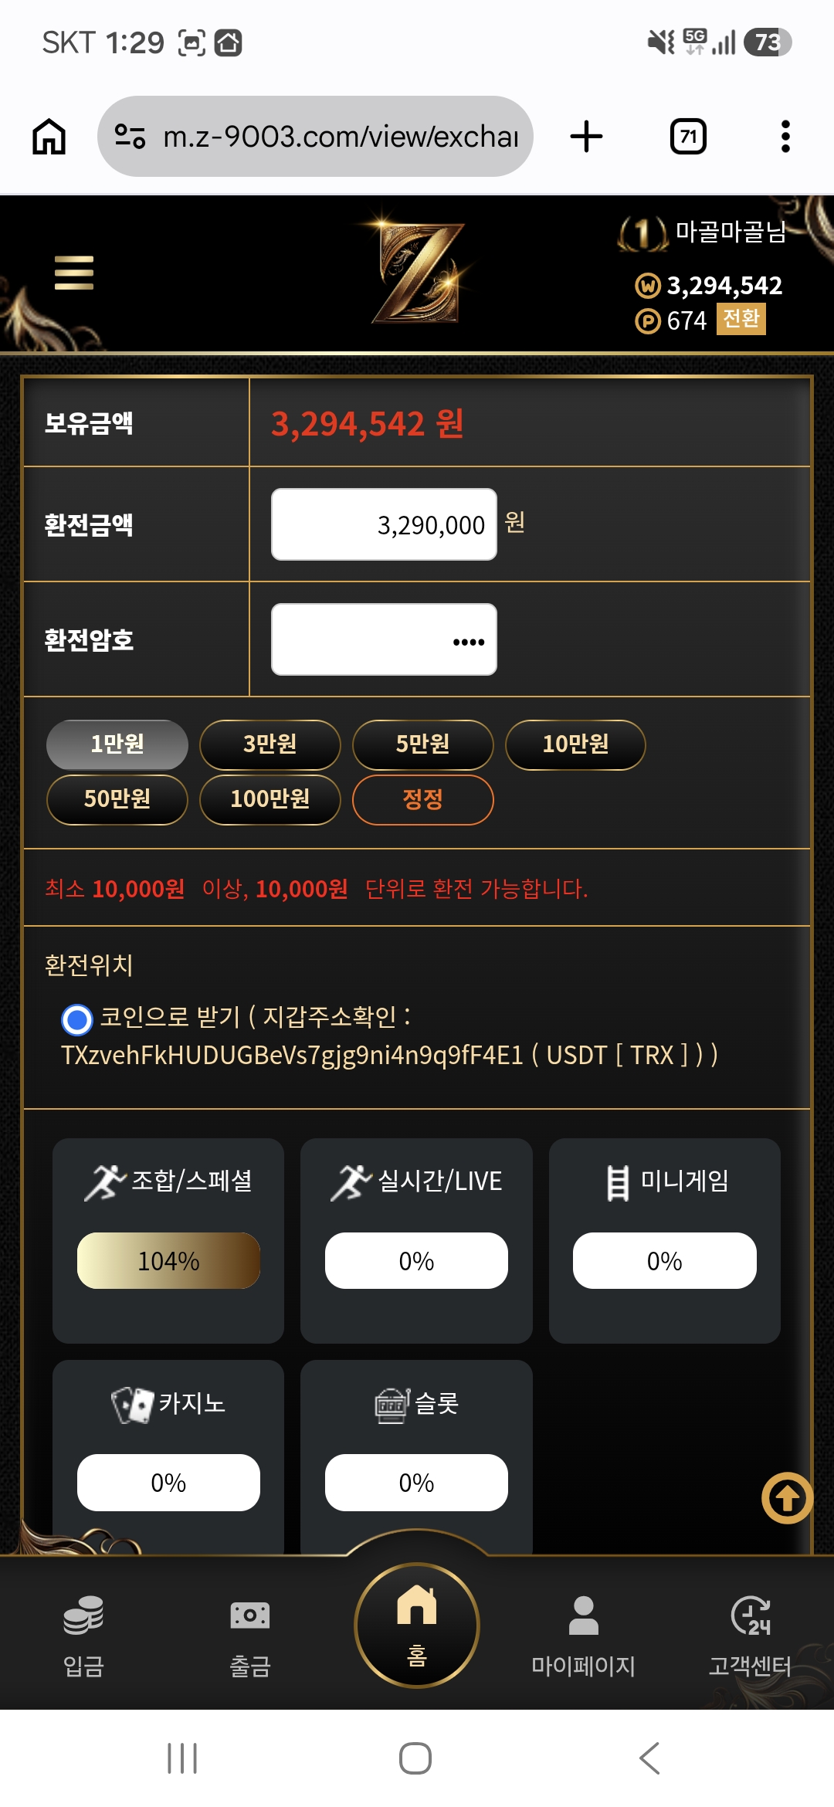
Task: Focus the 환전암호 password field
Action: point(384,639)
